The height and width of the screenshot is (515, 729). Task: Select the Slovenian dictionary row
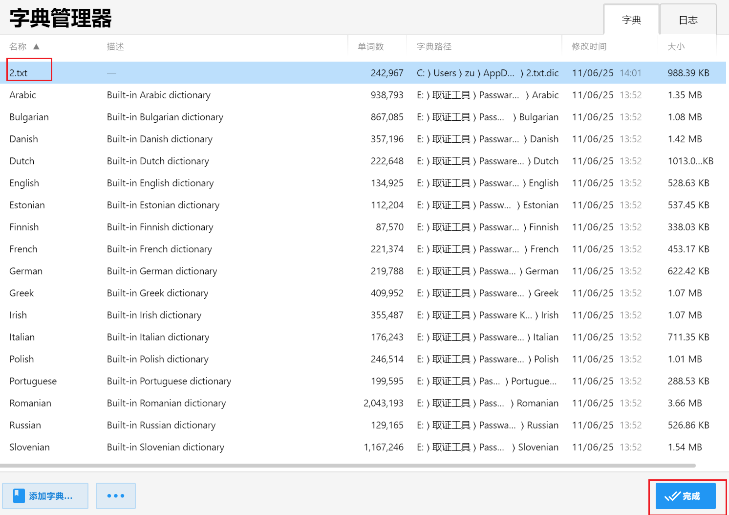tap(29, 447)
